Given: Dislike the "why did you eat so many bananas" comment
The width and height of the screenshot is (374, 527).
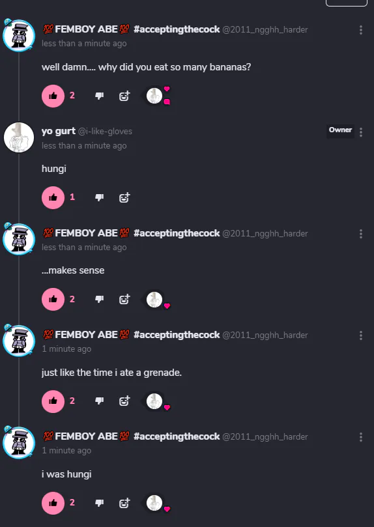Looking at the screenshot, I should (x=99, y=96).
